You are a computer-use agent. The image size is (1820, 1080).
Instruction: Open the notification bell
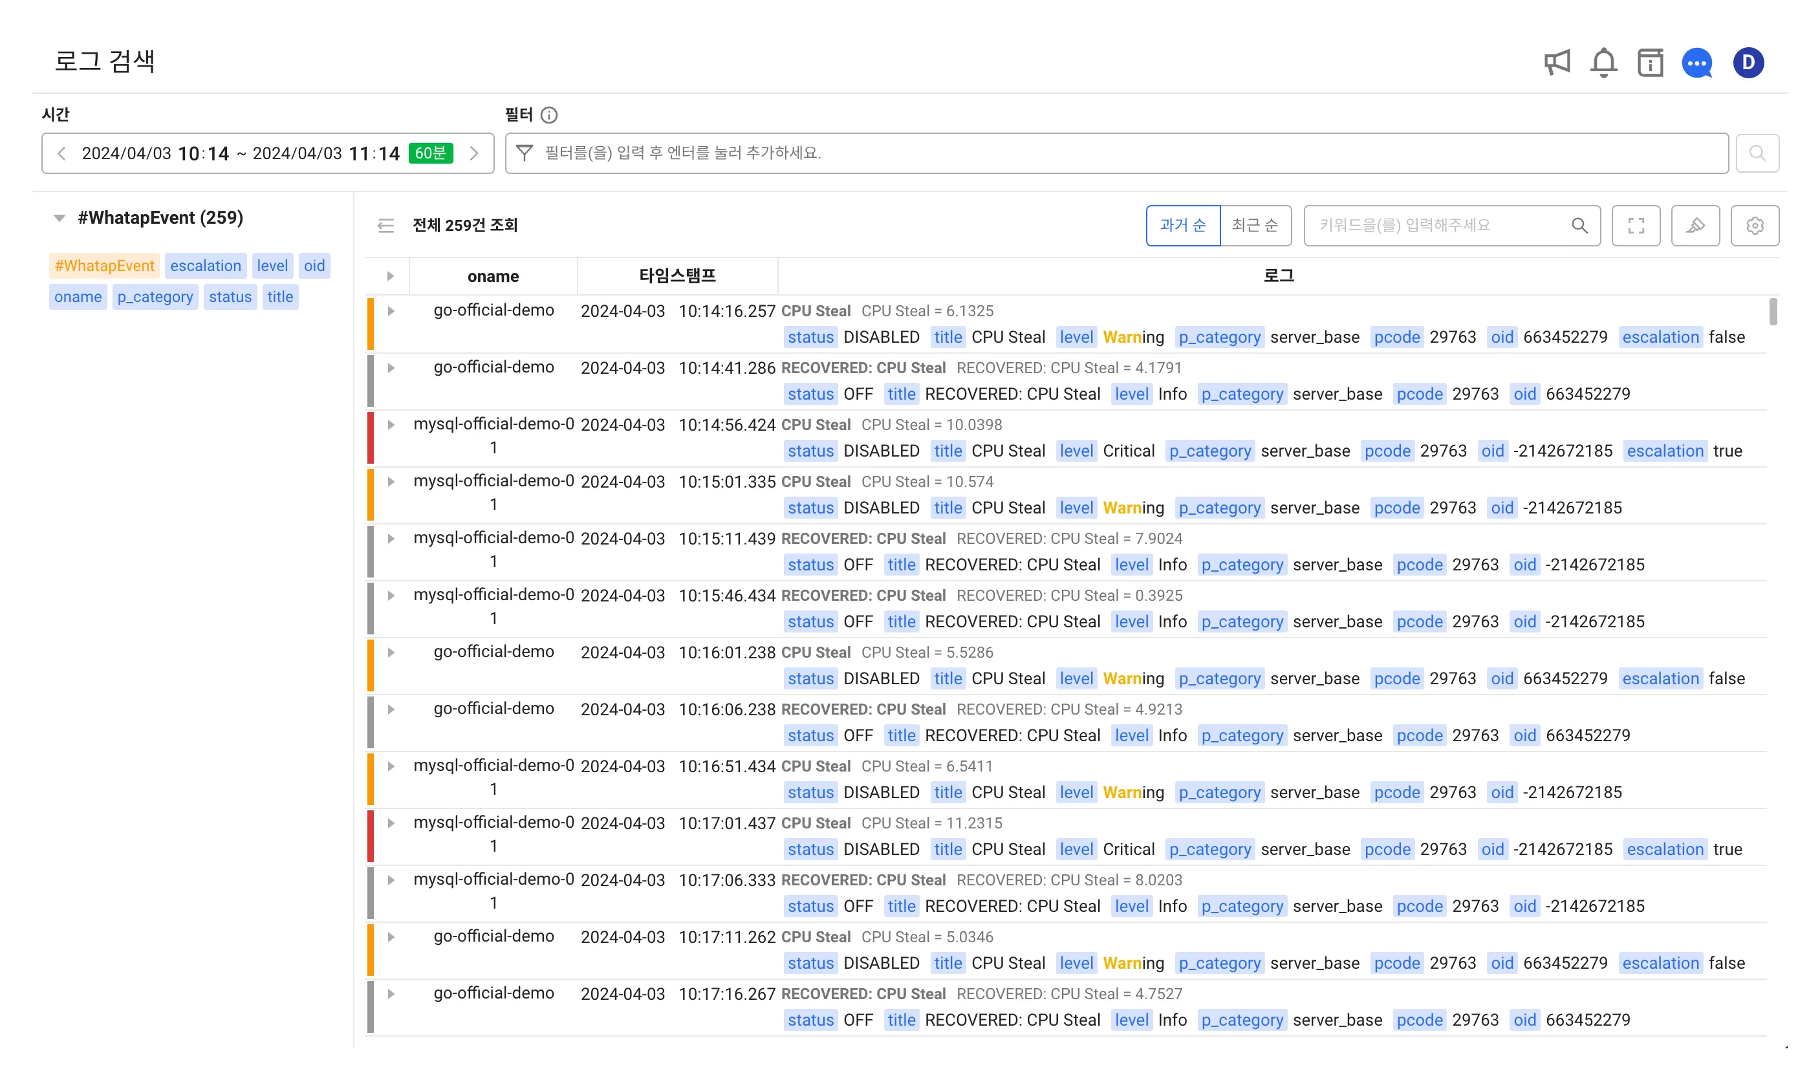1603,63
